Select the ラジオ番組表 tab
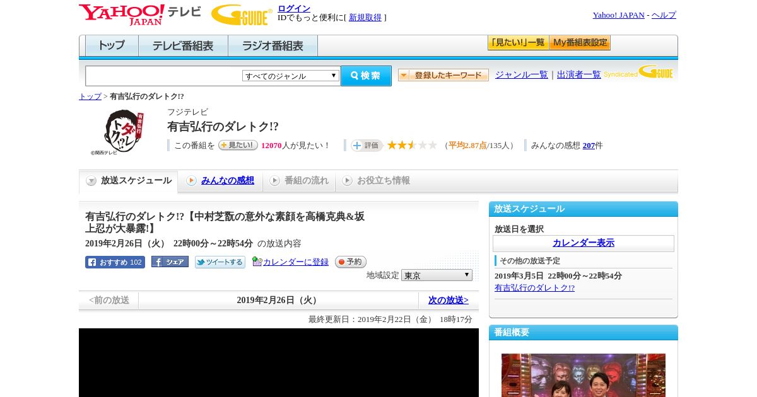The image size is (757, 397). [x=273, y=46]
